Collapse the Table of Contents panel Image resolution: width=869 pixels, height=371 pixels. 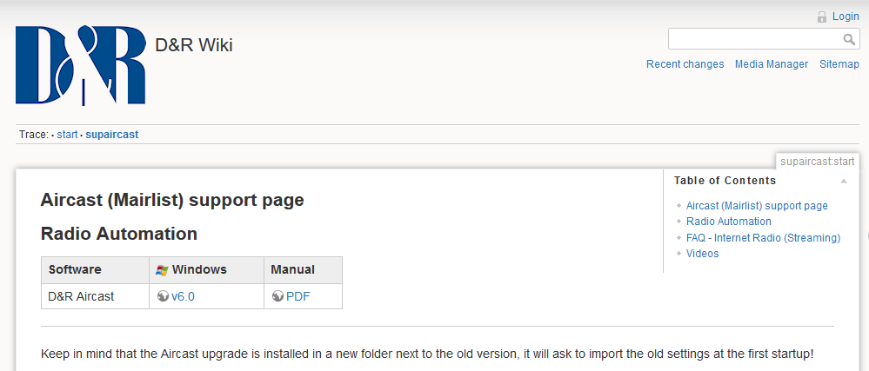[x=843, y=181]
